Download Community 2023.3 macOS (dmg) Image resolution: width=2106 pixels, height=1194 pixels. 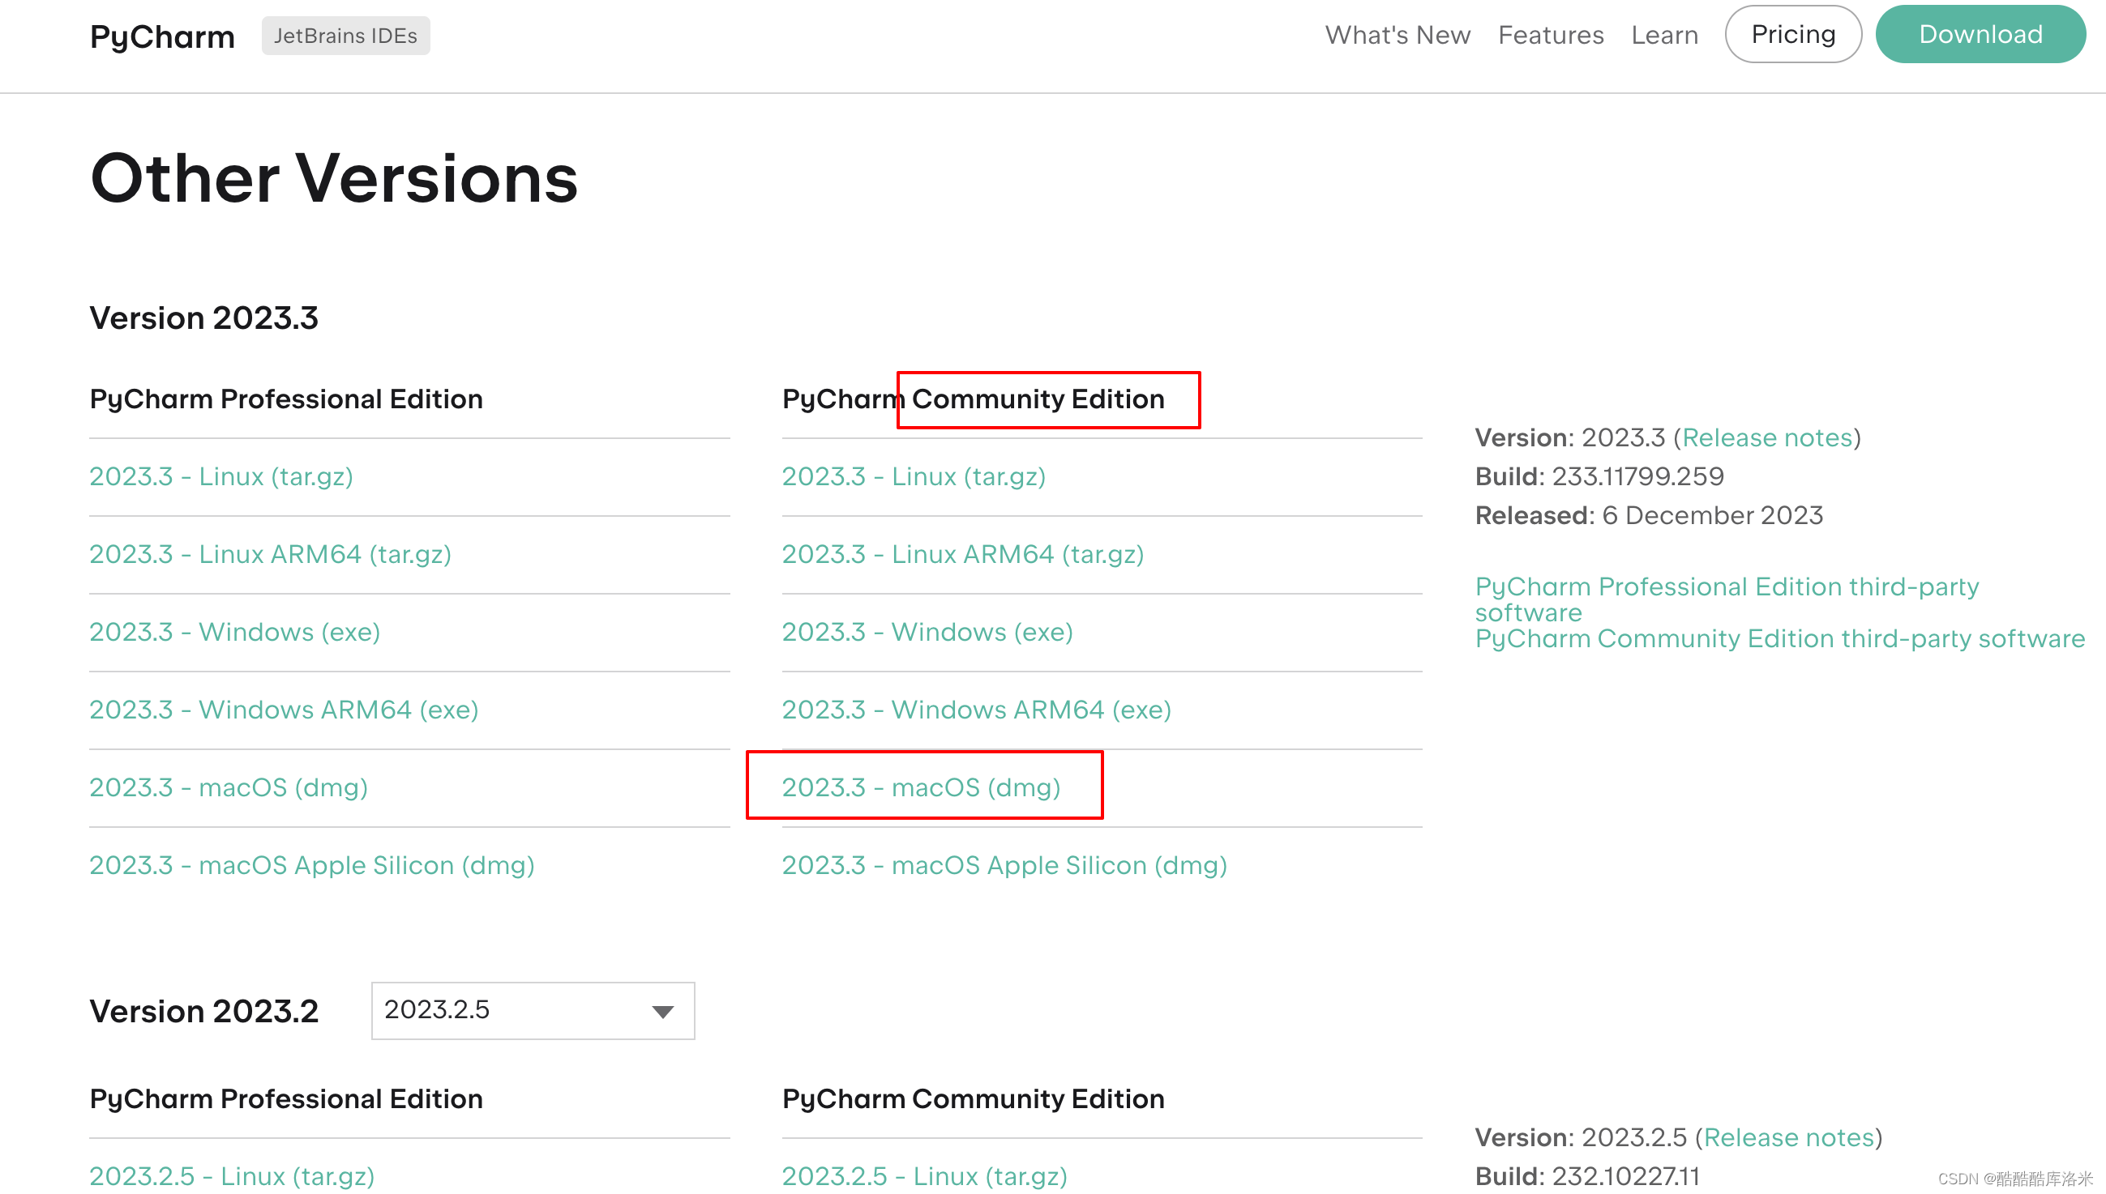(922, 788)
